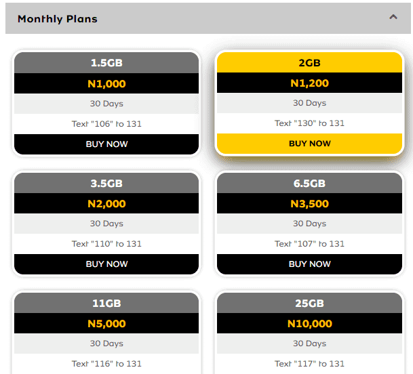
Task: Click the N1,200 price label
Action: (x=310, y=83)
